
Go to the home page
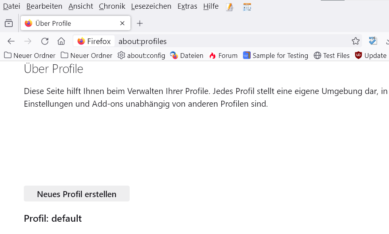61,41
